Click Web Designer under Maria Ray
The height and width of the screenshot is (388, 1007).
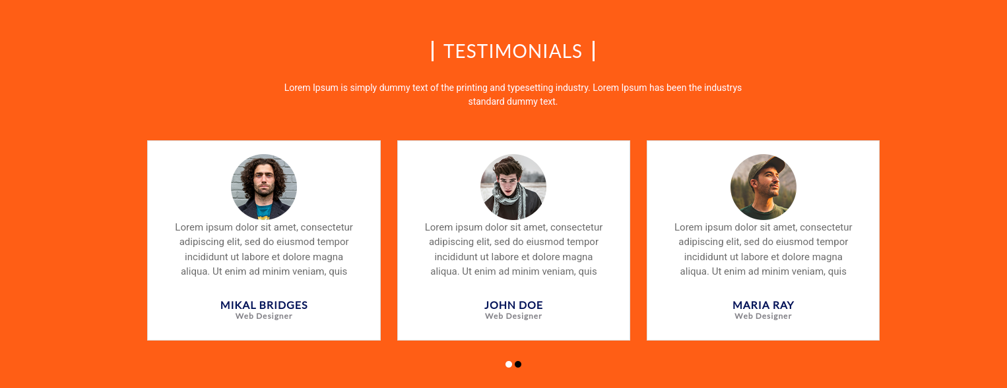[x=763, y=316]
